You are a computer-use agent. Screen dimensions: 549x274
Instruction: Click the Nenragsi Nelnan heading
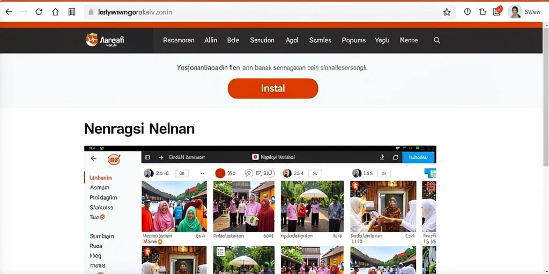pos(139,129)
